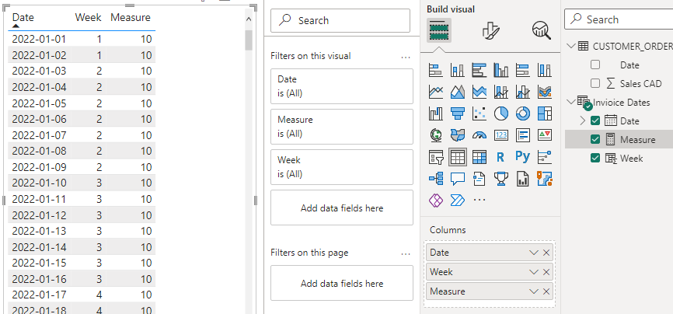Select the Funnel chart visual

458,113
